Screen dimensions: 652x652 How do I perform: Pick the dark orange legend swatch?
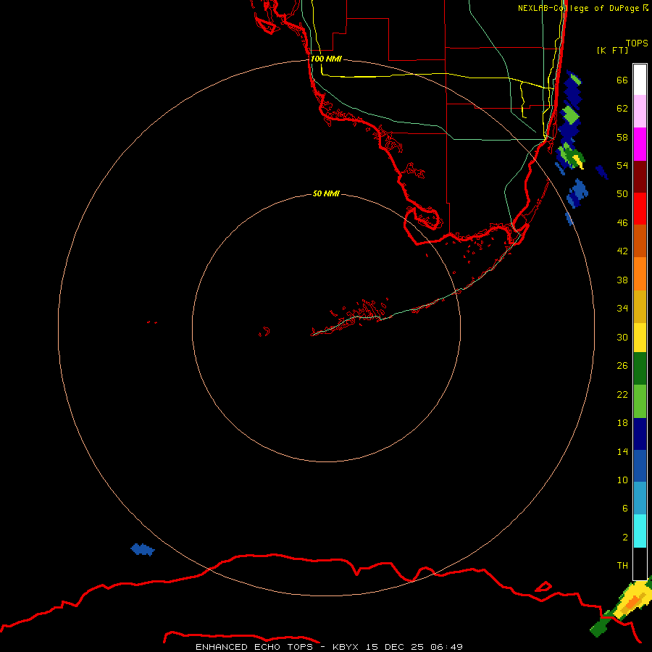click(640, 241)
